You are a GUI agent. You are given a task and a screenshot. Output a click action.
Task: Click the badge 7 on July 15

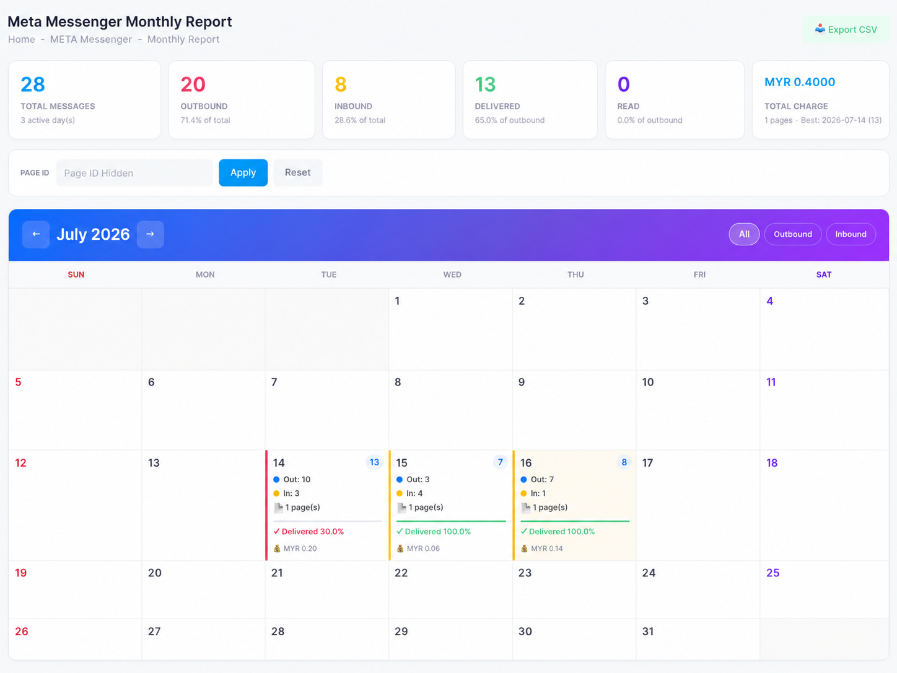pos(500,462)
